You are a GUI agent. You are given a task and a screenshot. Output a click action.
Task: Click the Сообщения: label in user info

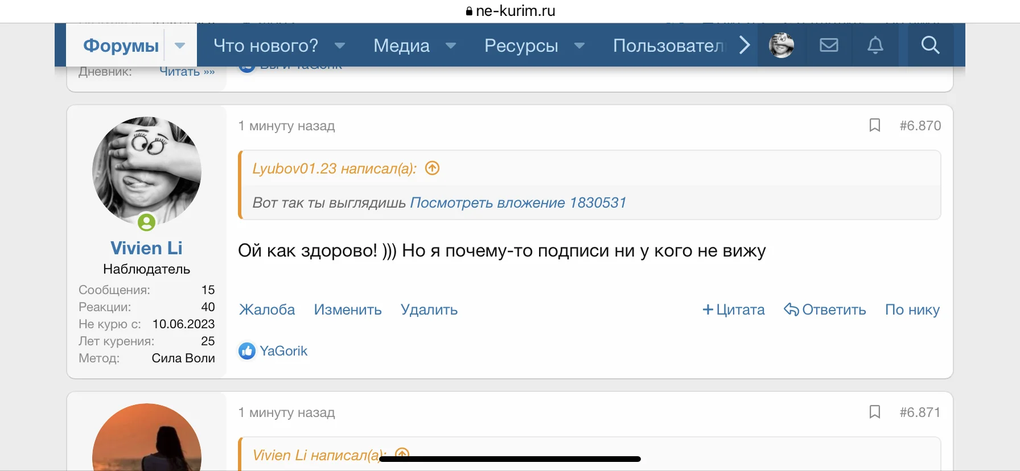(x=114, y=290)
